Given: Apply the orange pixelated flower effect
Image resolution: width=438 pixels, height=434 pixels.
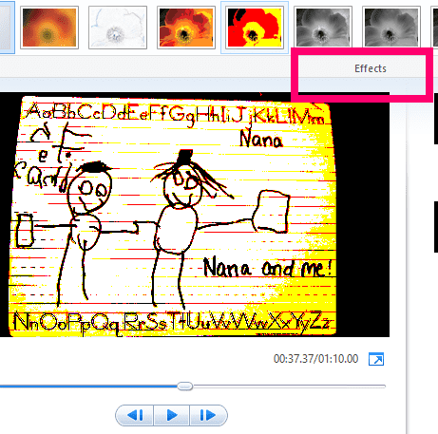Looking at the screenshot, I should point(49,28).
